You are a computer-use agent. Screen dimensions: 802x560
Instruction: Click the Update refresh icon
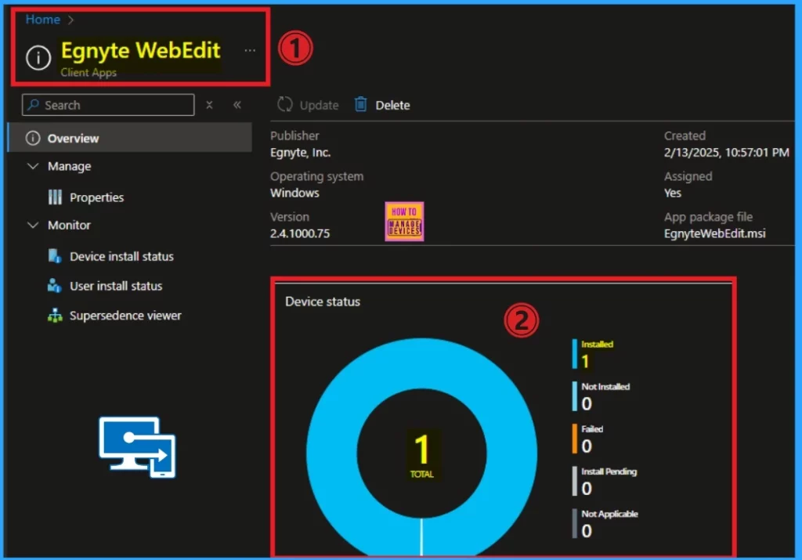tap(285, 104)
